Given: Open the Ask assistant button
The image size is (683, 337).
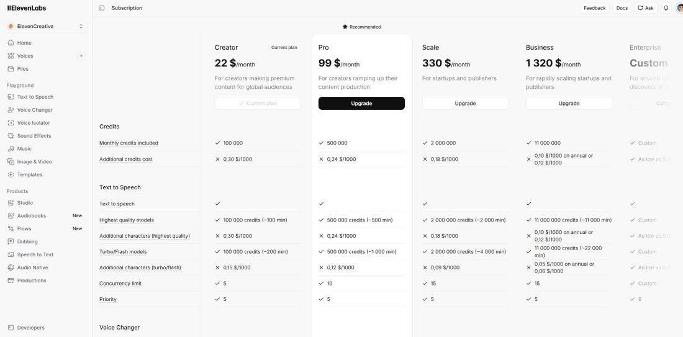Looking at the screenshot, I should [646, 8].
